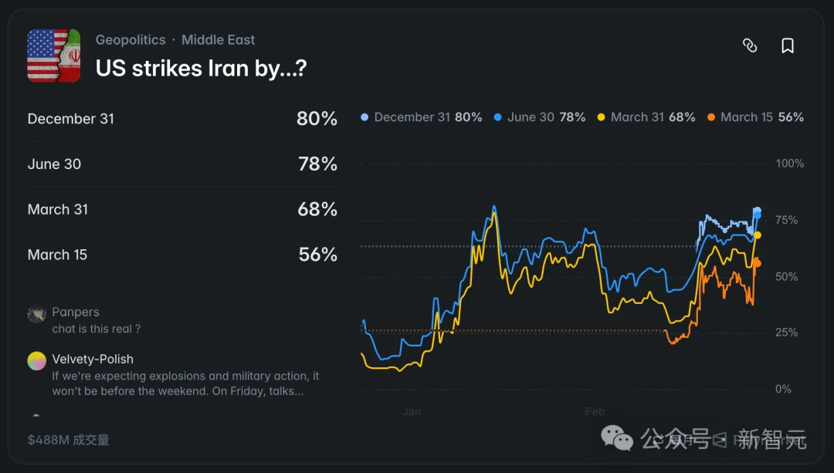The width and height of the screenshot is (834, 473).
Task: Select the March 15 outcome row
Action: [x=182, y=255]
